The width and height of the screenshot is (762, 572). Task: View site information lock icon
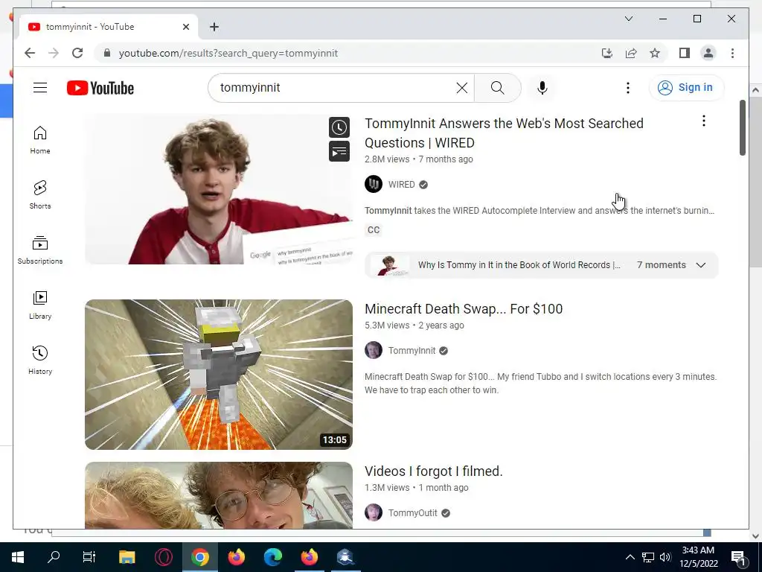click(107, 53)
